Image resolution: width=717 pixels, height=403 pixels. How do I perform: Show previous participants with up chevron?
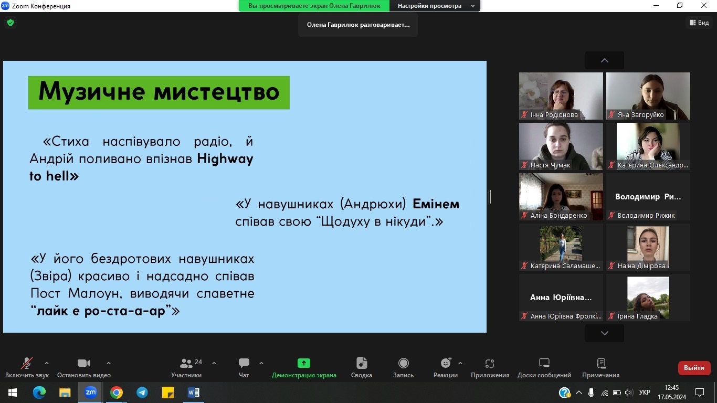[604, 60]
